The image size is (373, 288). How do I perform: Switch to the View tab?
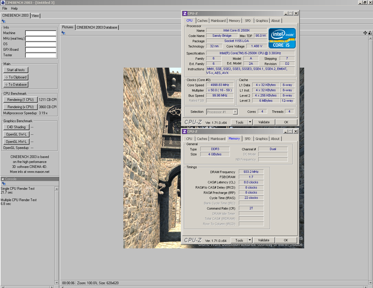point(35,16)
